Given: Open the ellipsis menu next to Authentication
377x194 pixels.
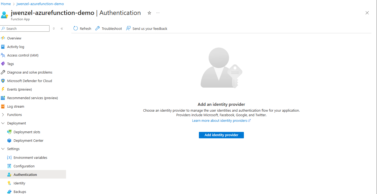Looking at the screenshot, I should 158,13.
